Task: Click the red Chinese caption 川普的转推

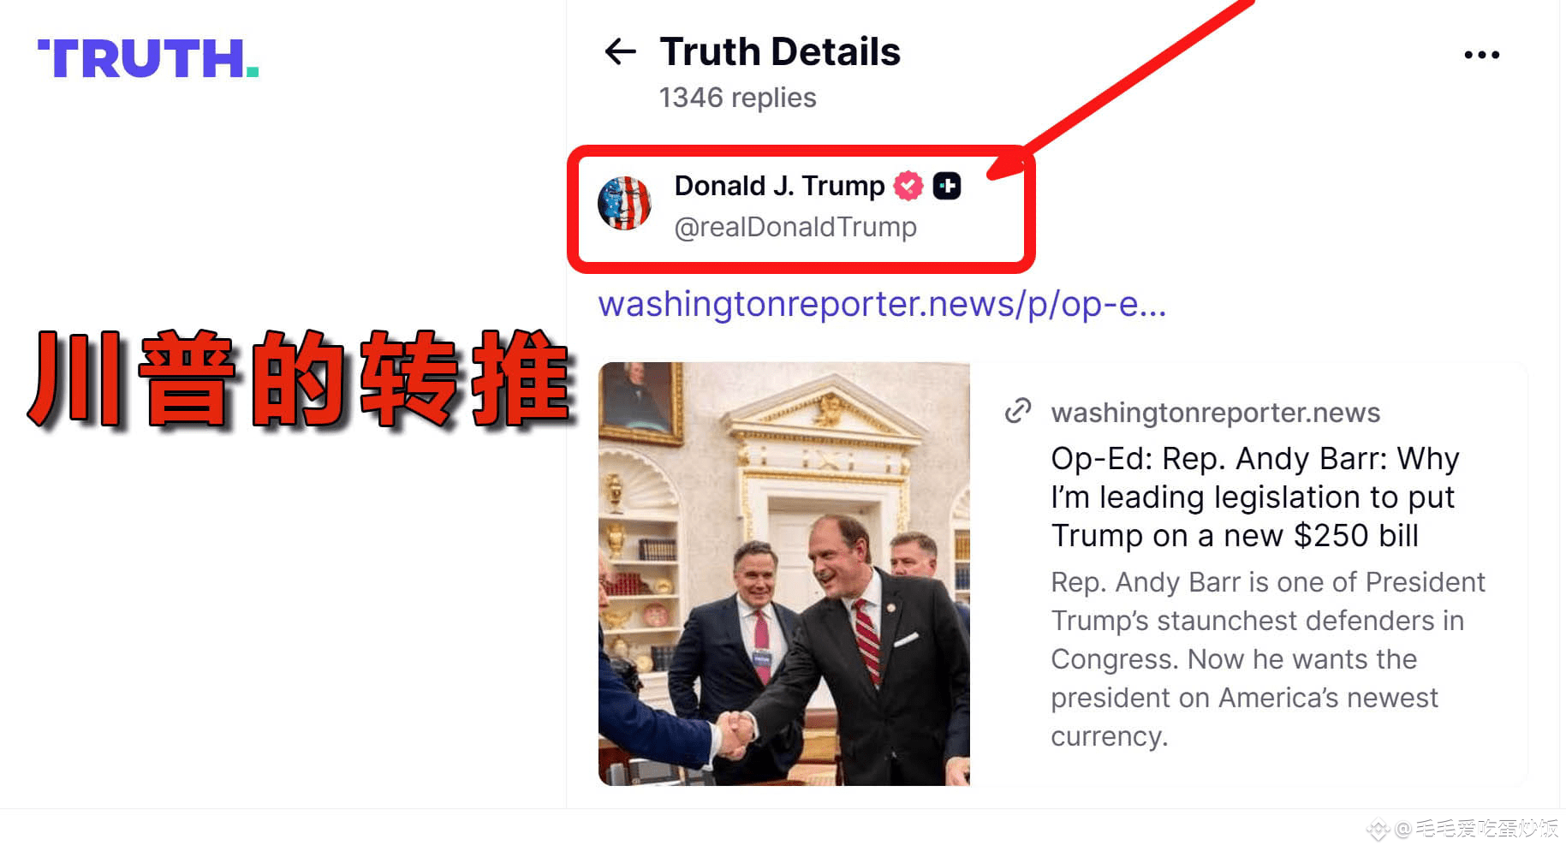Action: (300, 378)
